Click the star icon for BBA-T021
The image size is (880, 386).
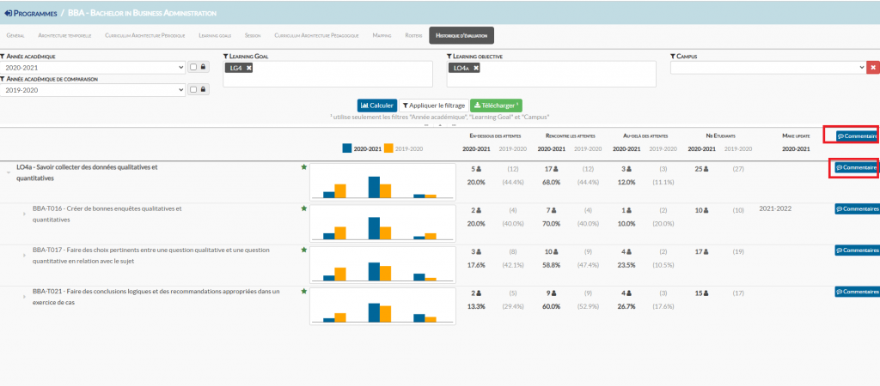[303, 292]
